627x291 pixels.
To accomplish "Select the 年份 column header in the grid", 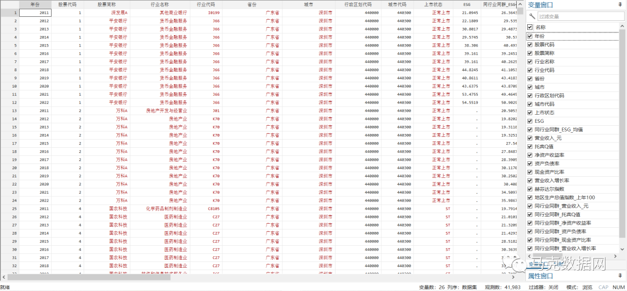I will coord(35,5).
